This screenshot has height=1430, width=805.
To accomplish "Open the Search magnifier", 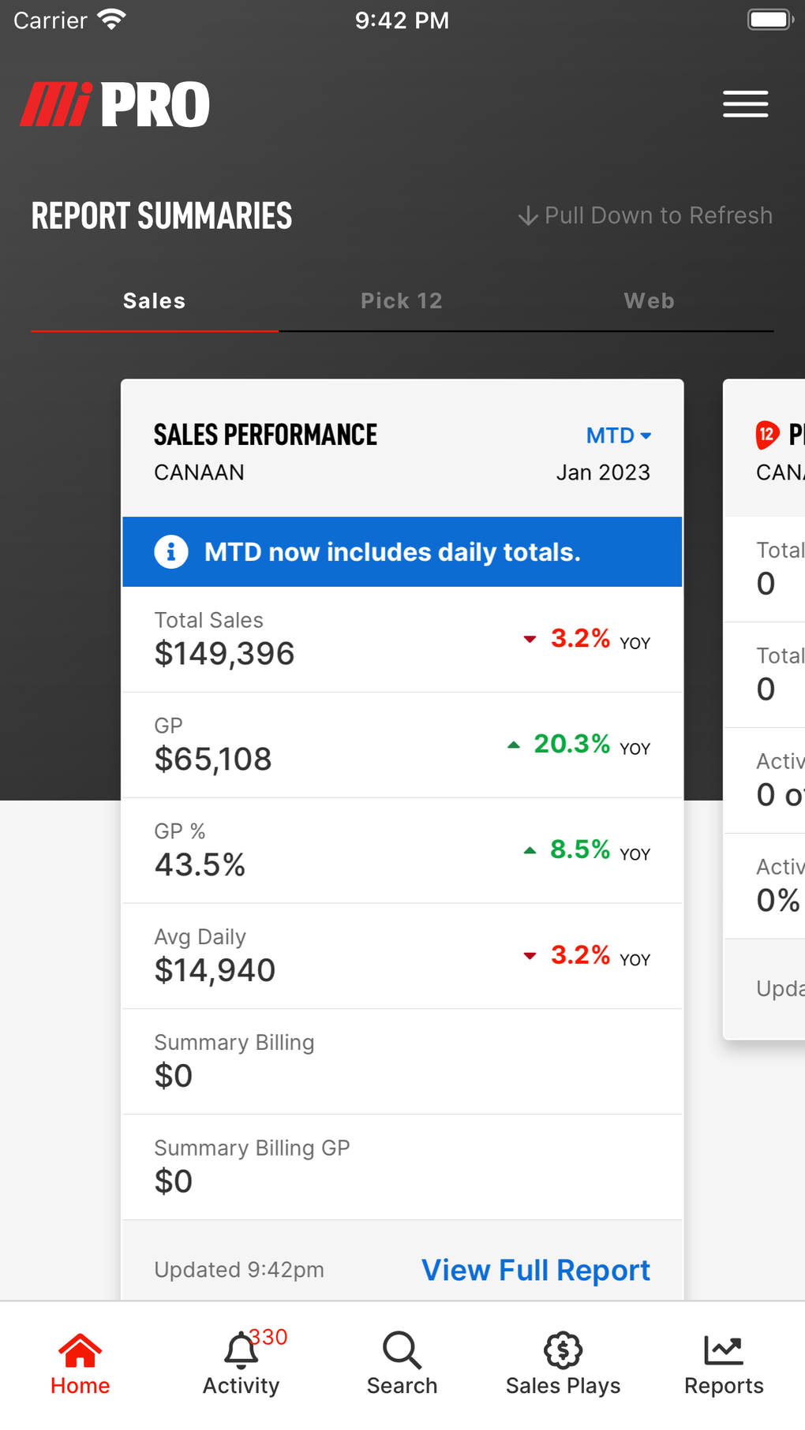I will click(402, 1350).
